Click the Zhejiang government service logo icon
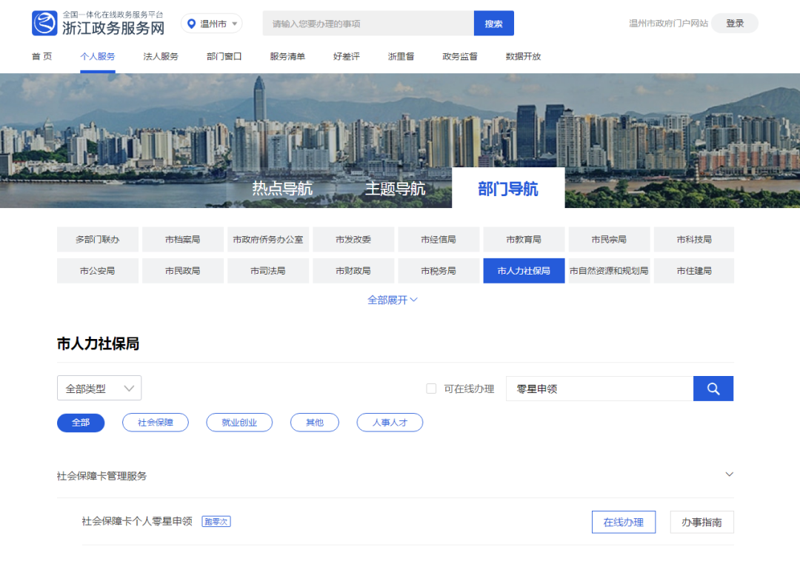The image size is (800, 564). (44, 24)
